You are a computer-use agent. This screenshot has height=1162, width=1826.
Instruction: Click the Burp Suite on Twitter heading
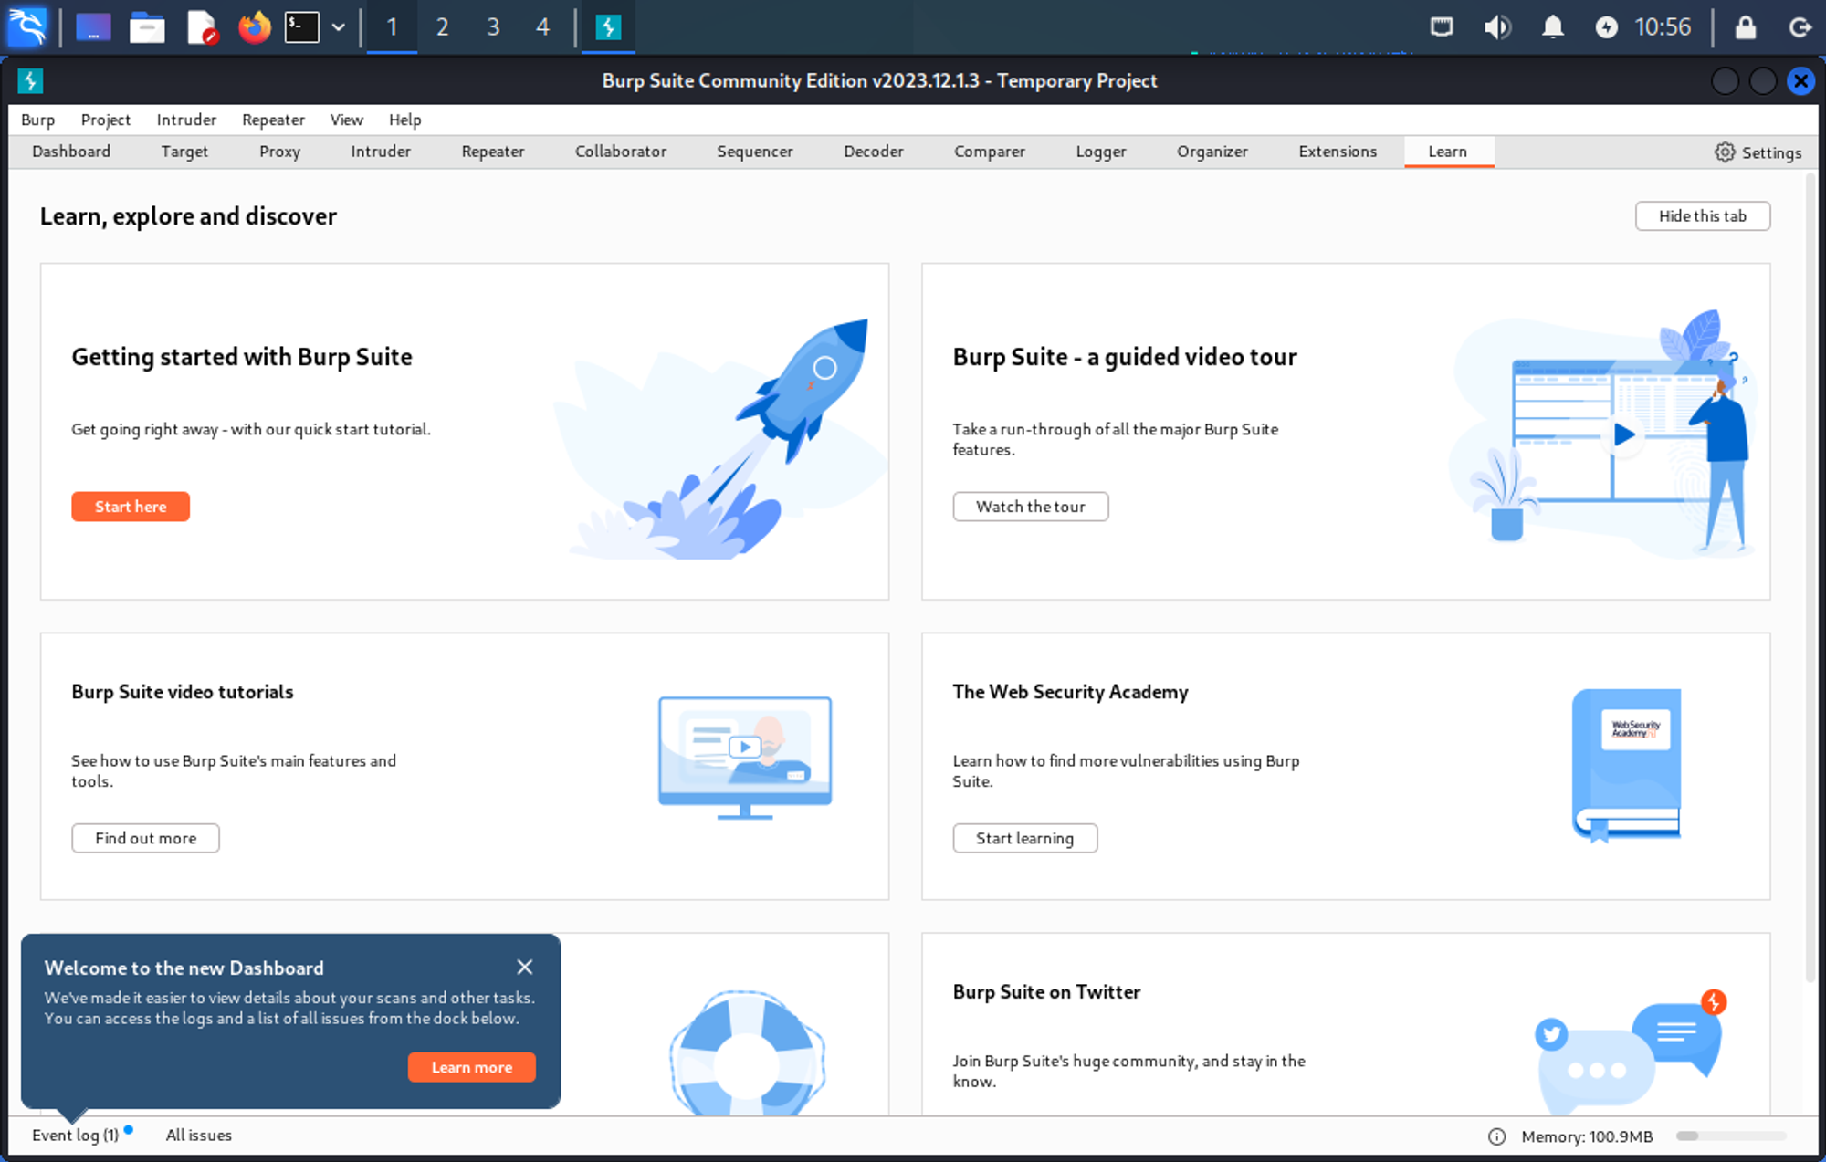point(1046,992)
